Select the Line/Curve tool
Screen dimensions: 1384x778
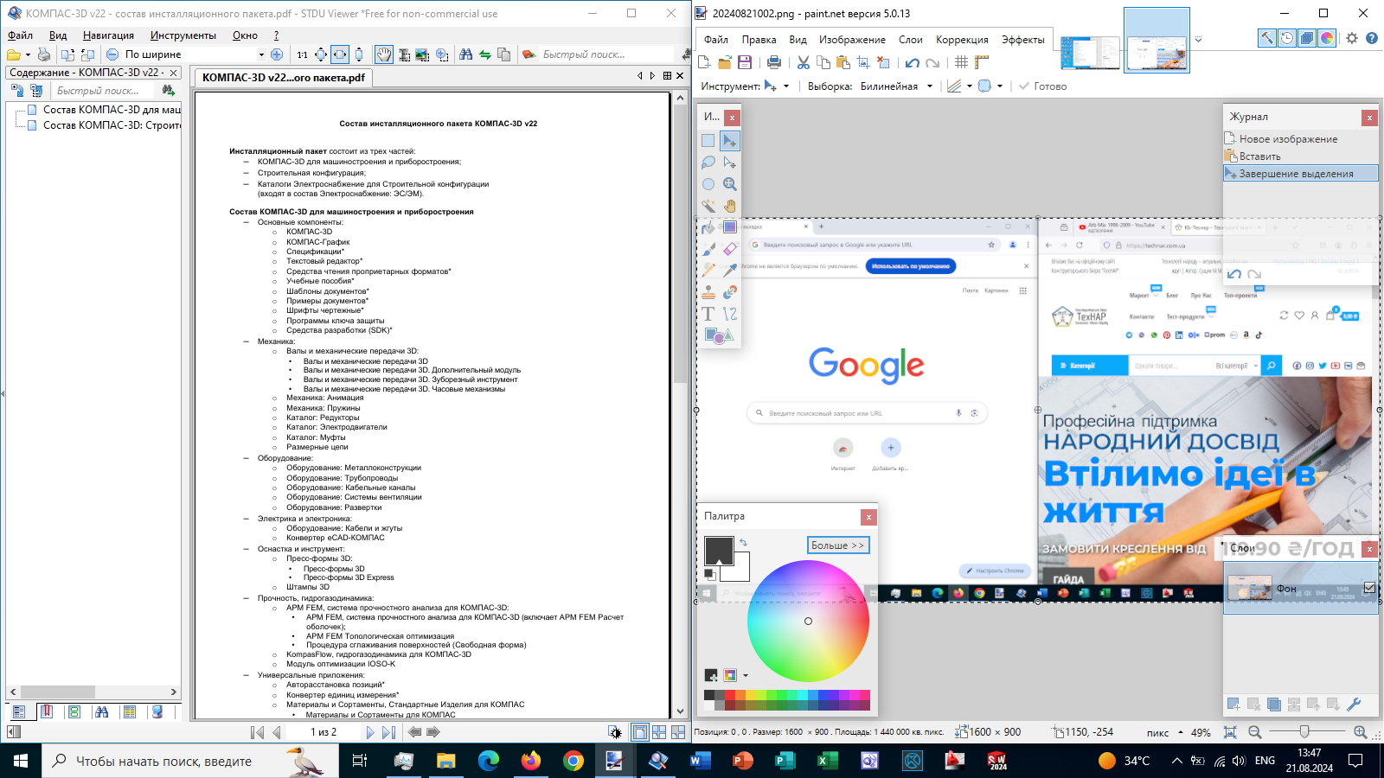[x=730, y=314]
